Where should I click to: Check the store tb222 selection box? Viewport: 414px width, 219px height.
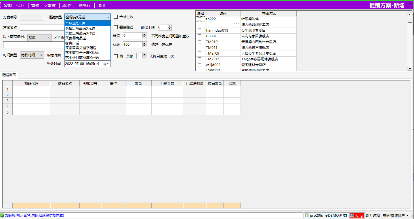tap(200, 19)
